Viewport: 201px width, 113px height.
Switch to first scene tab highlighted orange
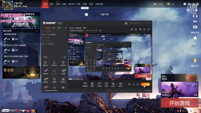48,28
